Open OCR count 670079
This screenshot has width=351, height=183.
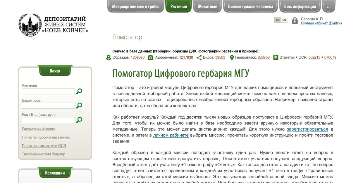[x=330, y=57]
